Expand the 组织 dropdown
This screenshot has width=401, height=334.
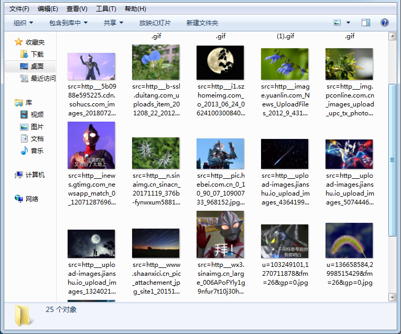[23, 23]
